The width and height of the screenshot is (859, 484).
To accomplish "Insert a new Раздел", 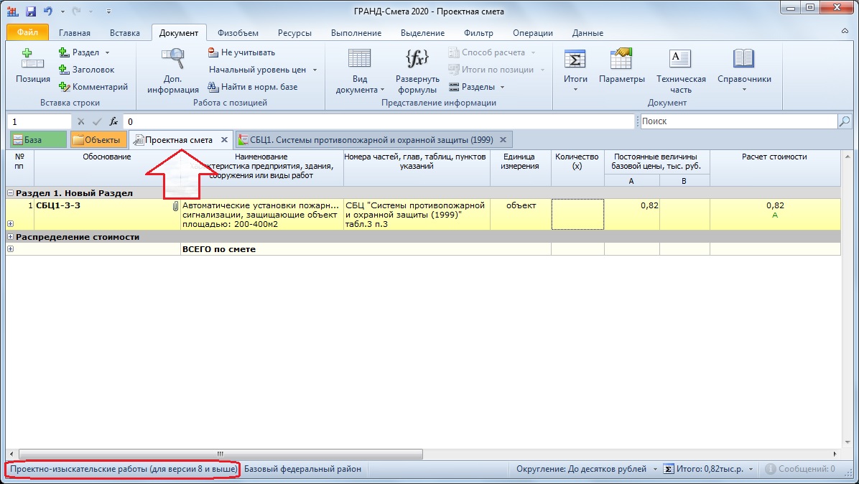I will coord(79,52).
